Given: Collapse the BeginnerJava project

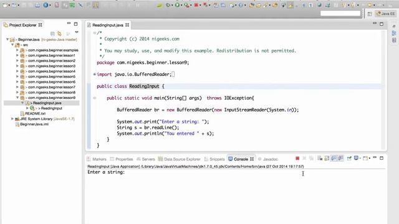Looking at the screenshot, I should [x=7, y=39].
